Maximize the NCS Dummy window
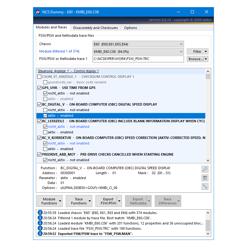 (x=192, y=12)
